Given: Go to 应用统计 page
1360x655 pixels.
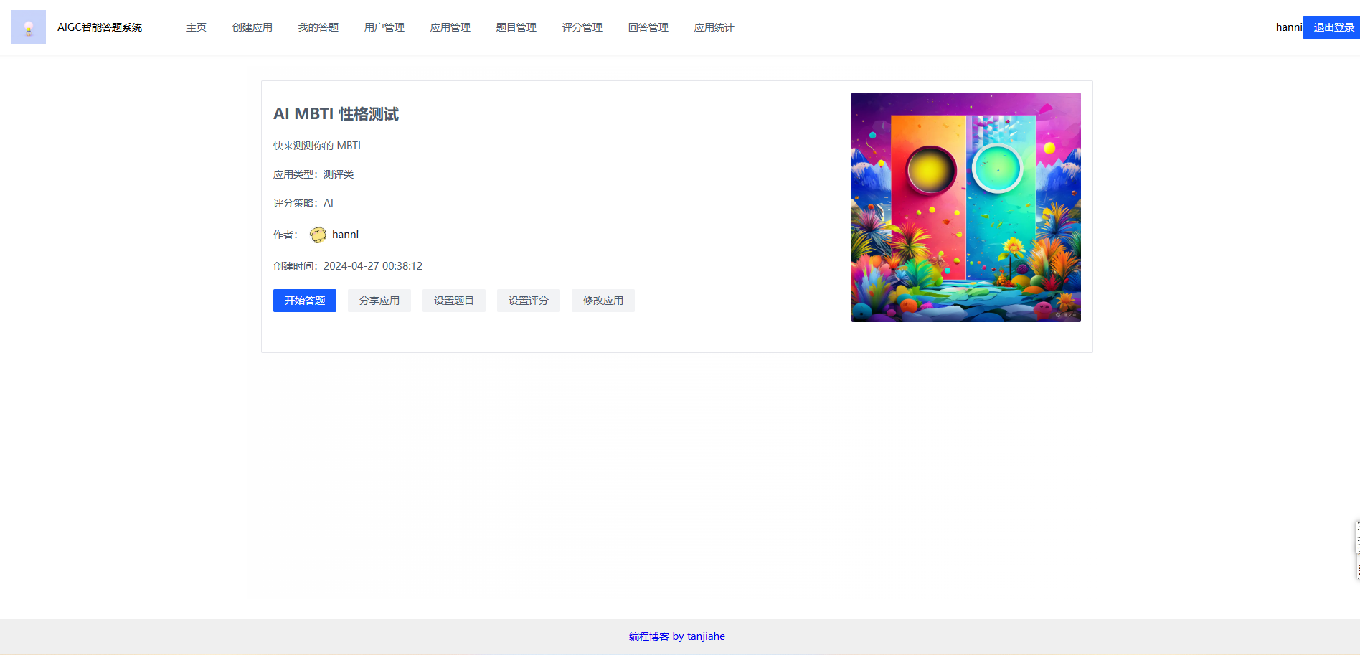Looking at the screenshot, I should (x=714, y=27).
